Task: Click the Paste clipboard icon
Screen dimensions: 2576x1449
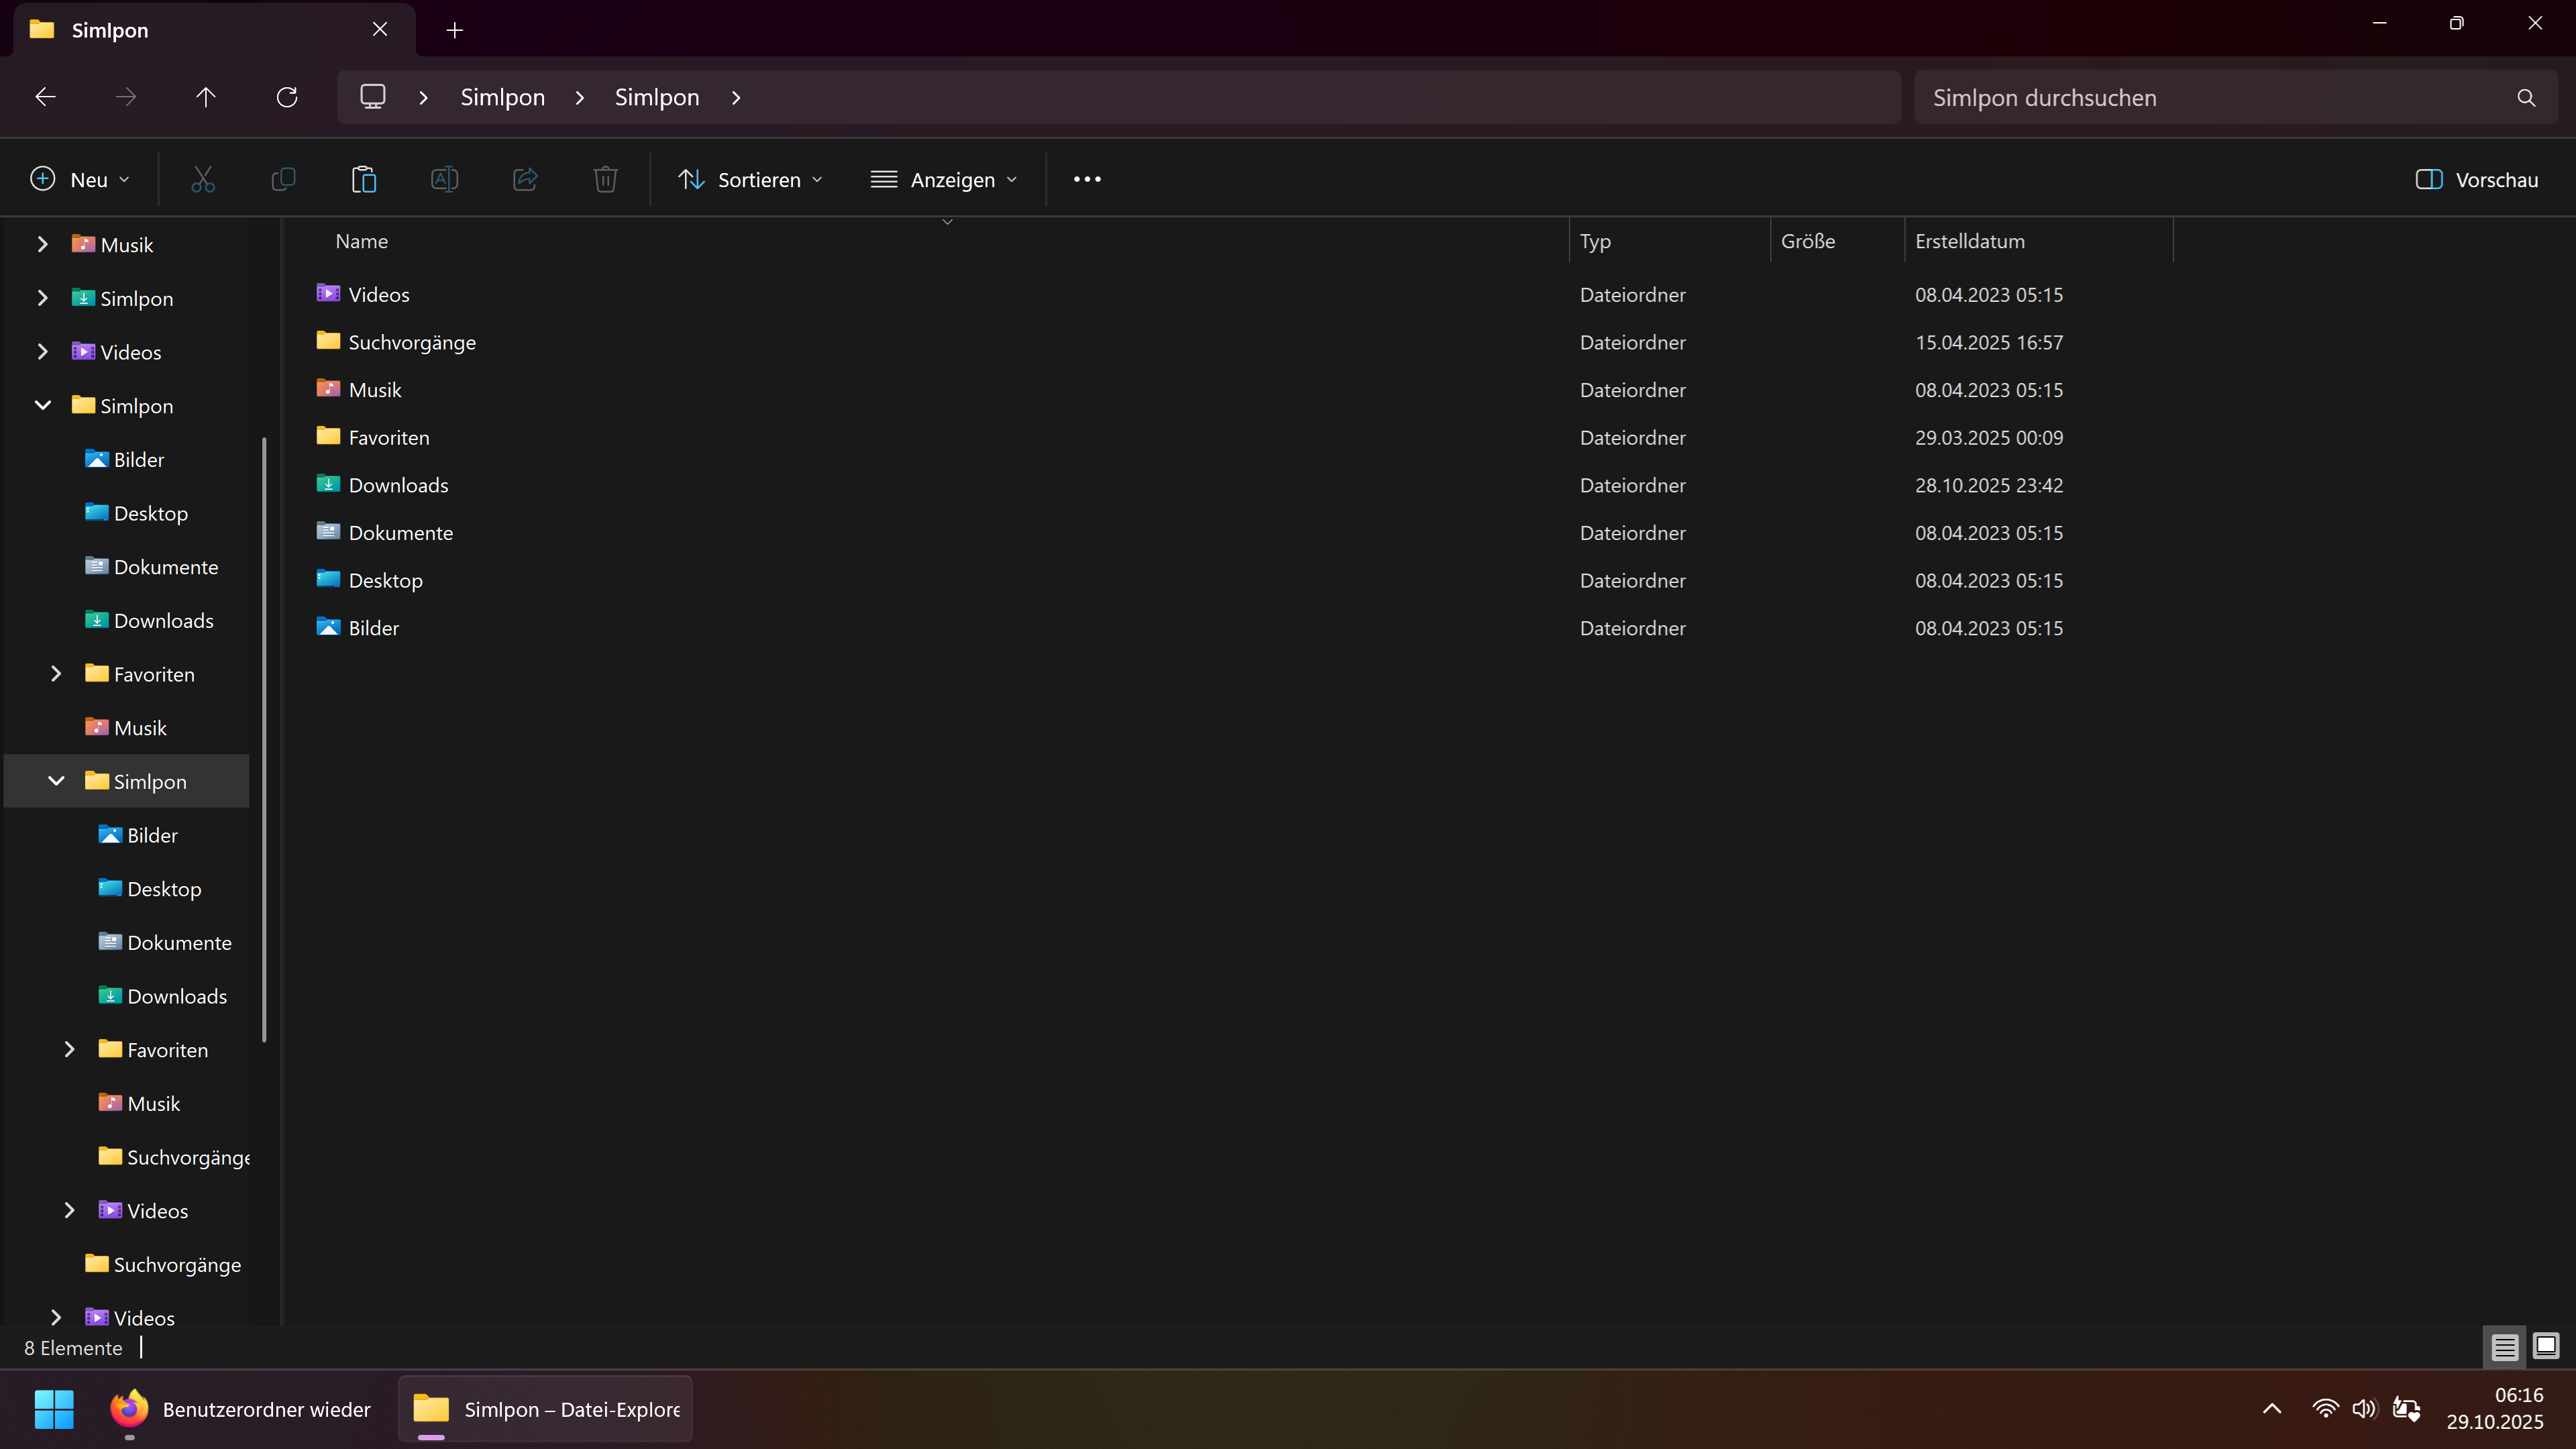Action: point(364,180)
